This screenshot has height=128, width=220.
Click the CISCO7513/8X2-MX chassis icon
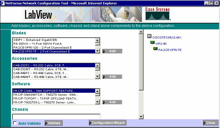[x=149, y=36]
